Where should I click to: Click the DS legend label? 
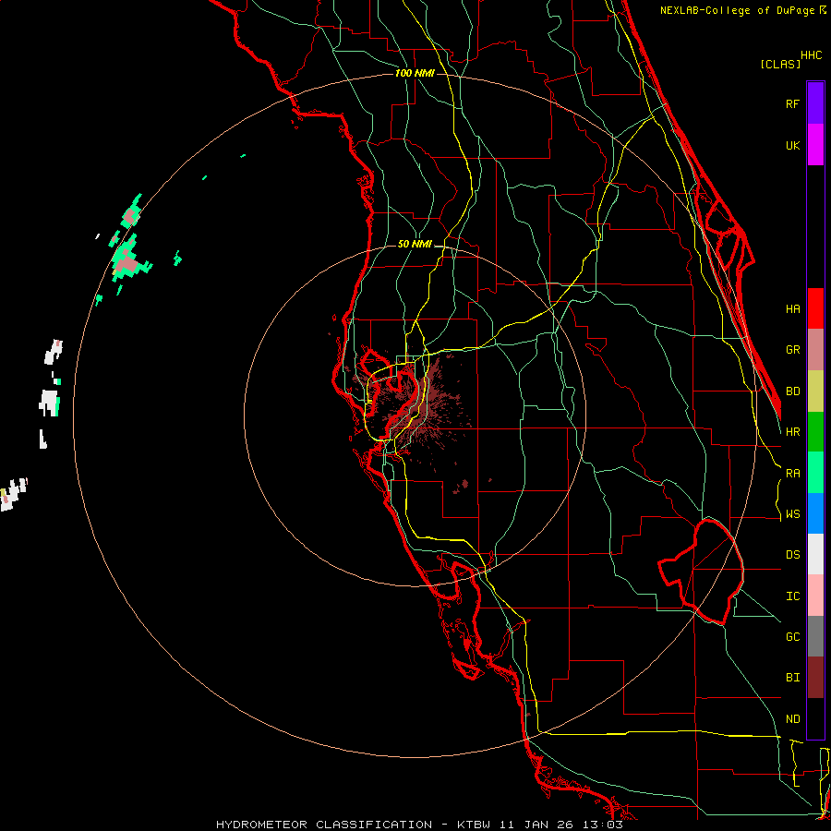click(x=792, y=555)
